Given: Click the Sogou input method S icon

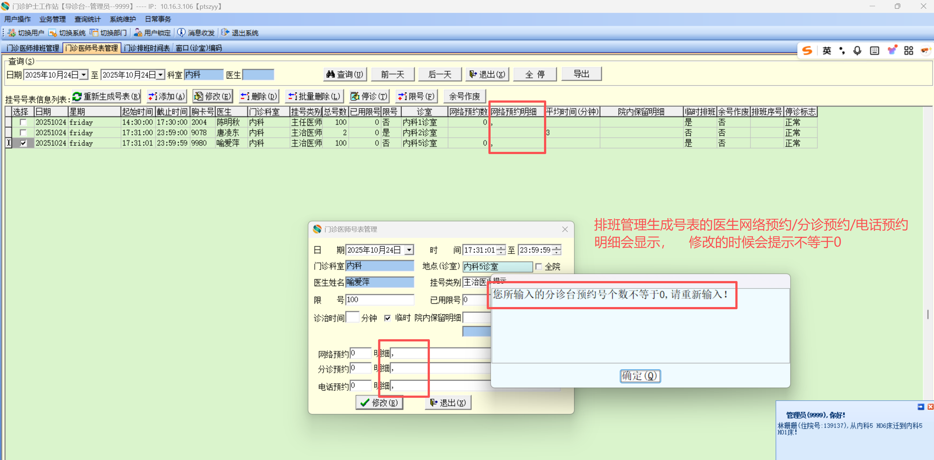Looking at the screenshot, I should 807,51.
